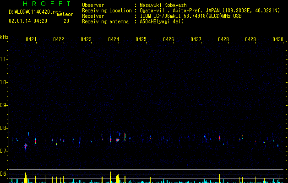This screenshot has width=288, height=183.
Task: Select the 0424 time marker
Action: [114, 39]
